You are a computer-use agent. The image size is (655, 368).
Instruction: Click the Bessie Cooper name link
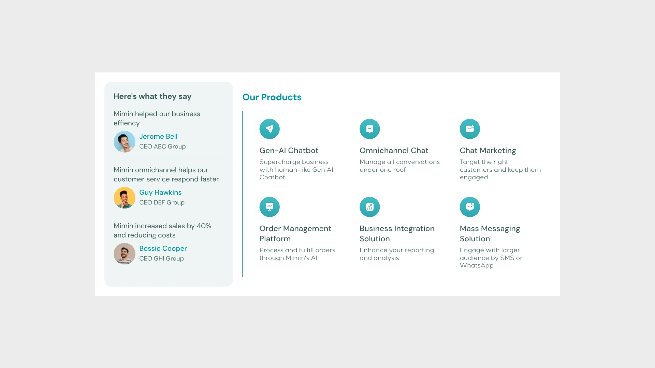(163, 248)
